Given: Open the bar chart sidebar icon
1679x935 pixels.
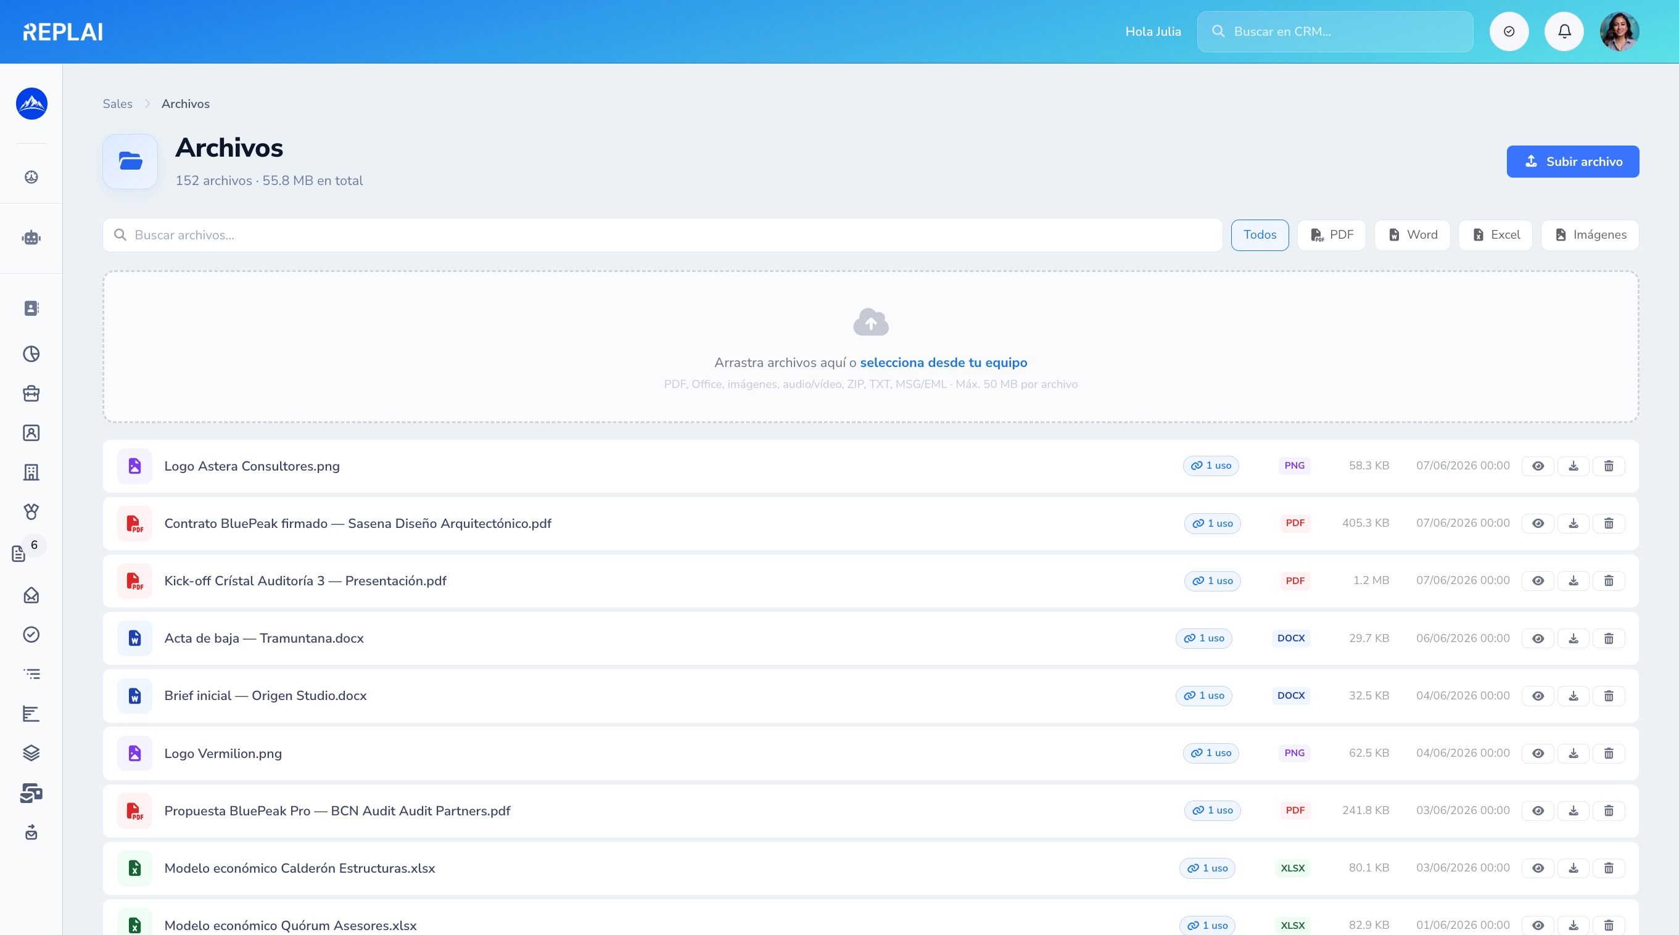Looking at the screenshot, I should point(31,714).
